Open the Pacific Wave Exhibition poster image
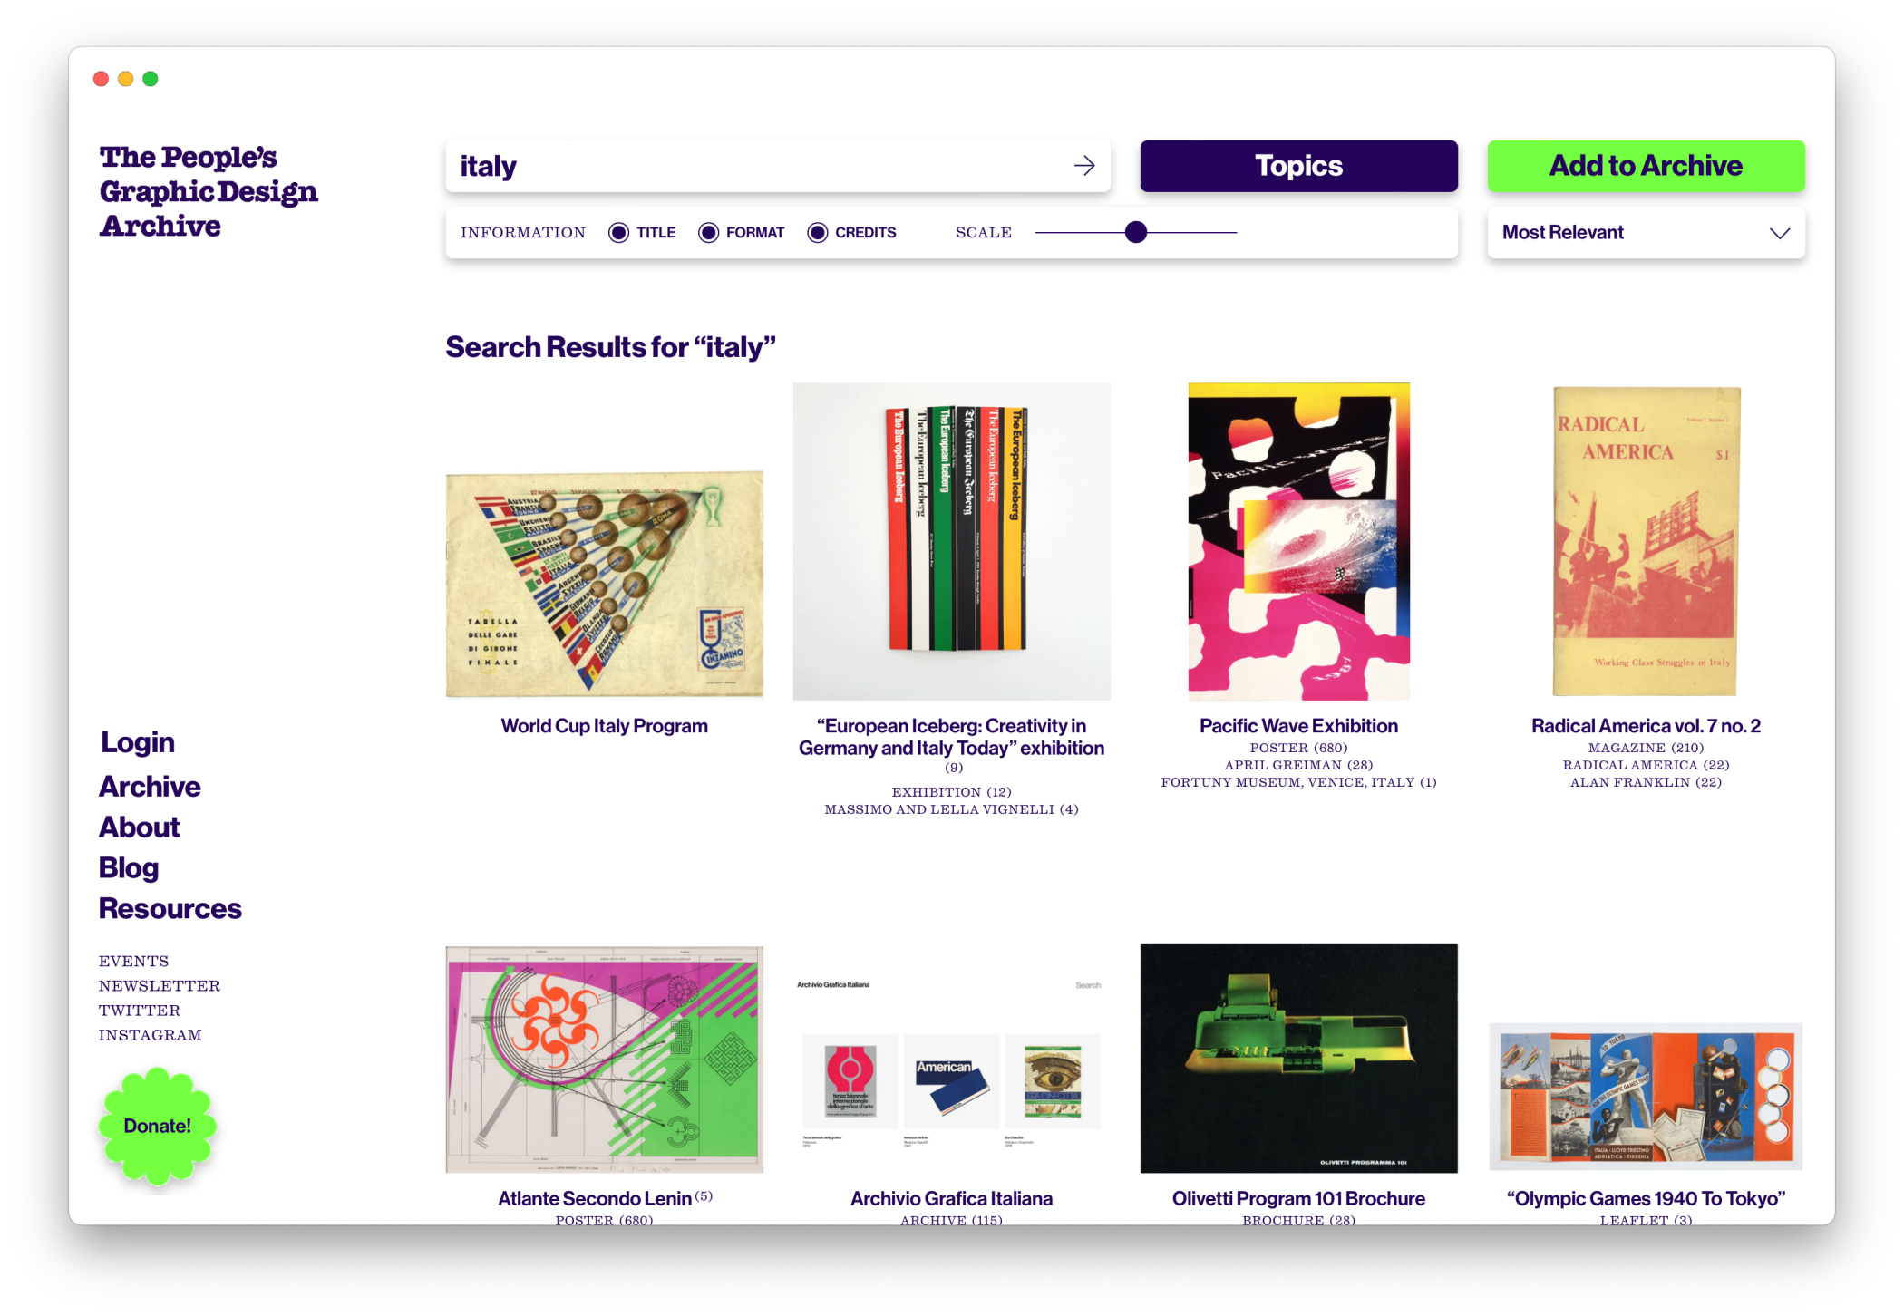The image size is (1904, 1316). 1298,541
